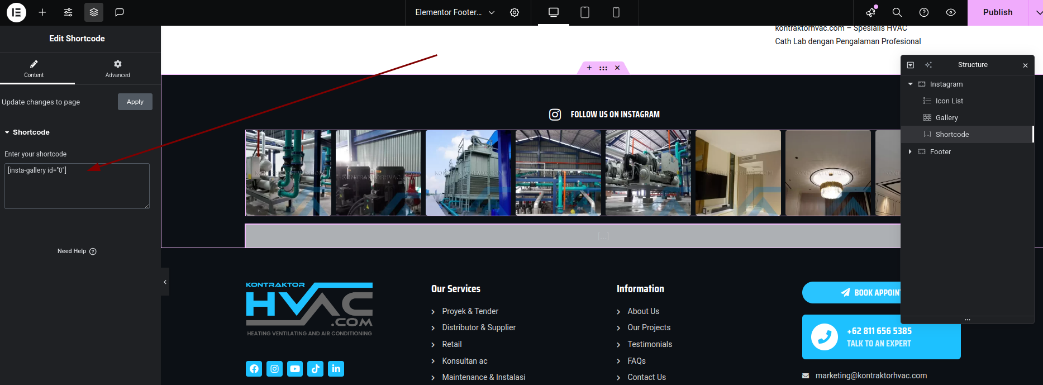The image size is (1043, 385).
Task: Toggle the Structure layers icon
Action: pos(94,12)
